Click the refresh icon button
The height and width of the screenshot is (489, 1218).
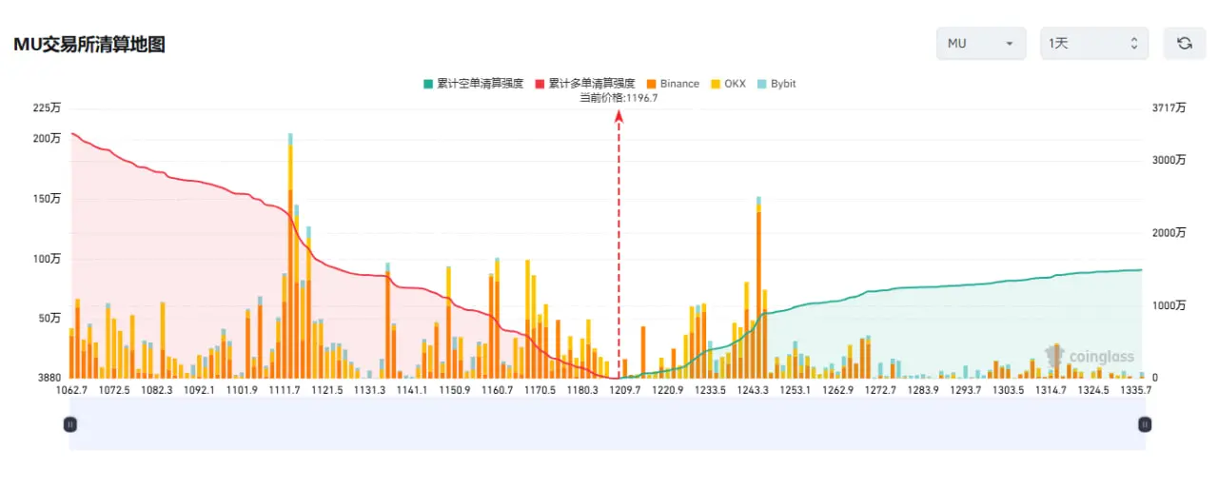click(1185, 43)
